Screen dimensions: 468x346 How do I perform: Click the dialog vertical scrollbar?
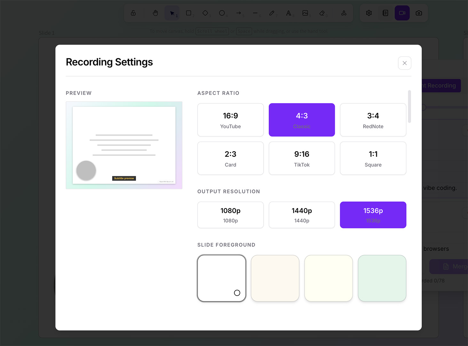pos(409,107)
